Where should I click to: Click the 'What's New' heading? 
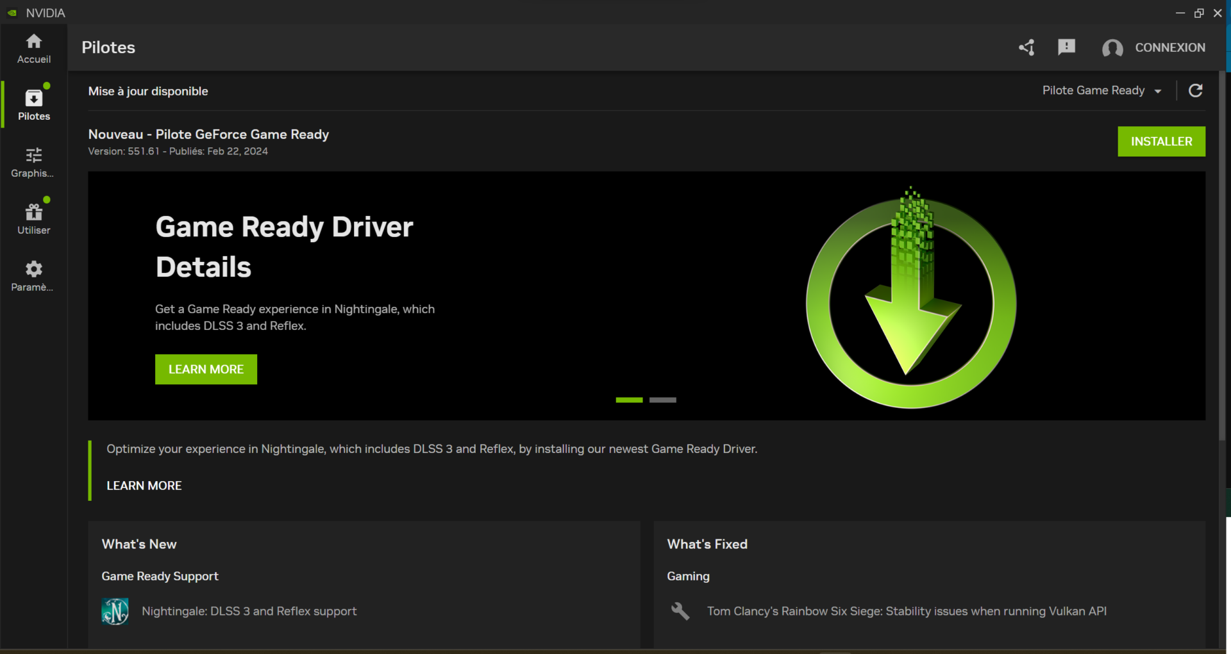(x=139, y=544)
